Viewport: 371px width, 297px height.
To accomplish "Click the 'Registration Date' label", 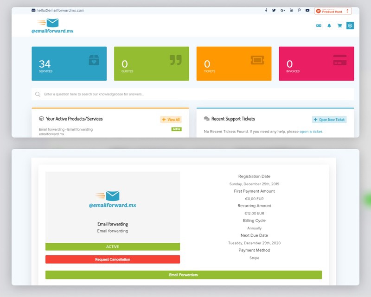I will pos(254,177).
